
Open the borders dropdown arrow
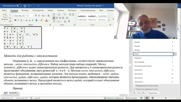coord(62,22)
